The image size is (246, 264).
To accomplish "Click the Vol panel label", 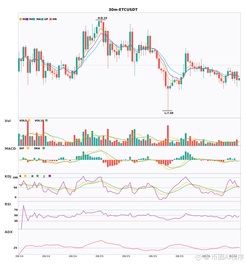I will coord(8,121).
